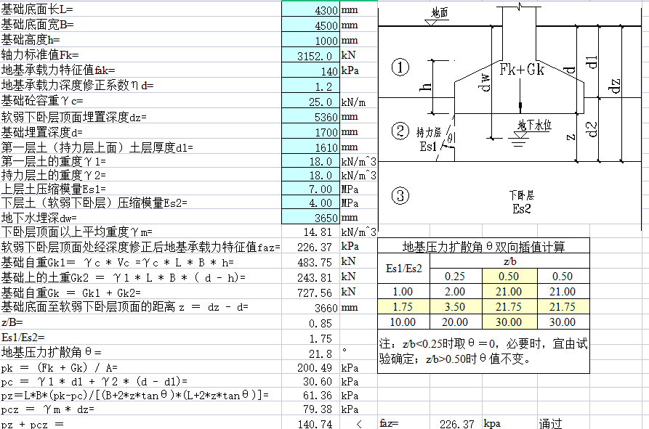This screenshot has height=429, width=649.
Task: Select the depth correction coefficient cell 1.2
Action: (310, 86)
